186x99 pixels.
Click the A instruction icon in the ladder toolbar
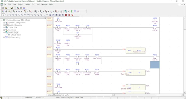click(x=53, y=15)
